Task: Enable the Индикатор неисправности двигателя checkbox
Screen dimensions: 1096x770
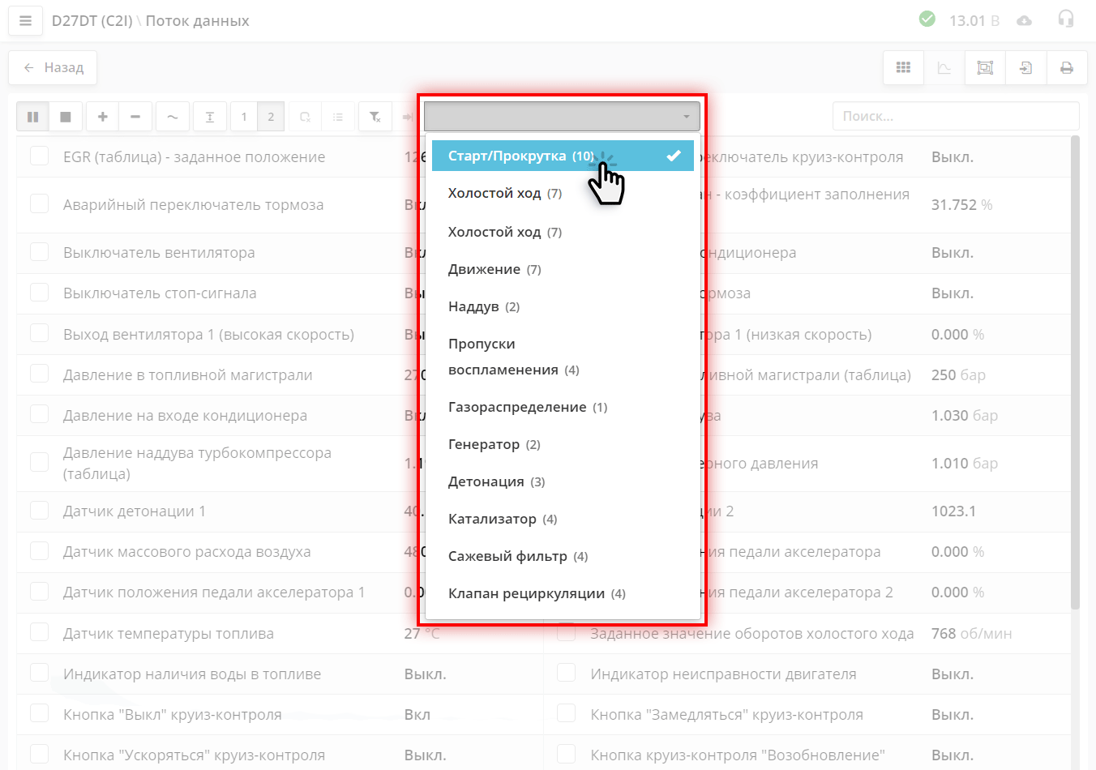Action: (566, 673)
